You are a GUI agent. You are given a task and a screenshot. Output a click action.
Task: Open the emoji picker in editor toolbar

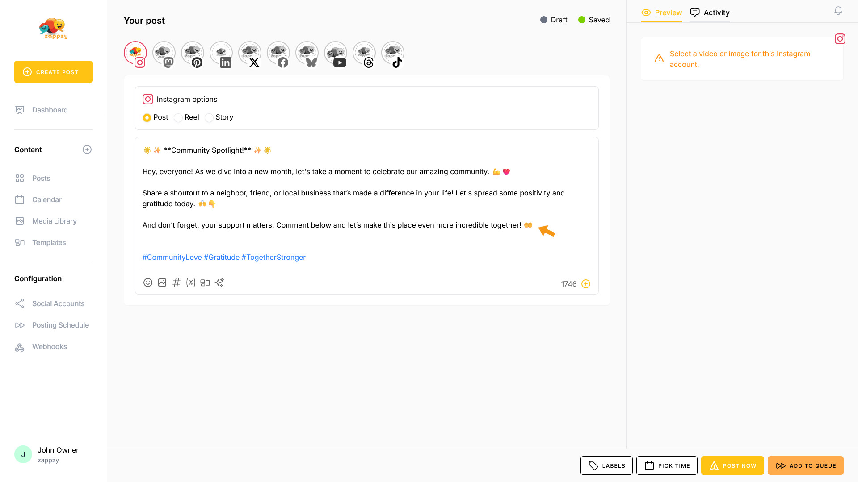148,283
